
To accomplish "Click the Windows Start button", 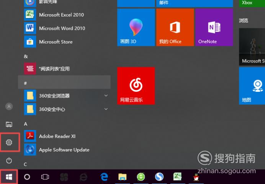I will click(x=9, y=177).
